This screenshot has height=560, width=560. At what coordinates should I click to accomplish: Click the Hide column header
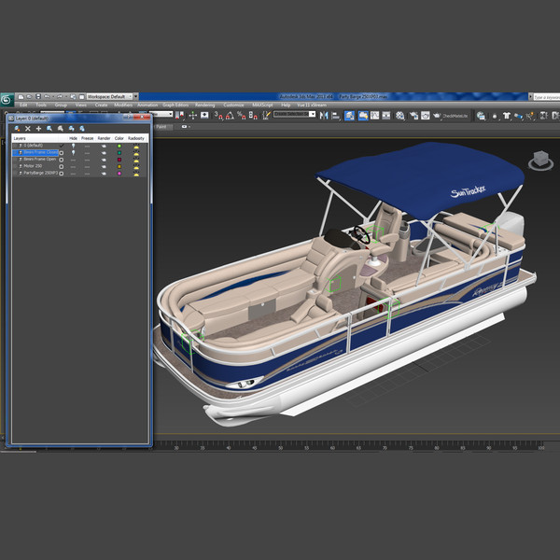(x=73, y=138)
